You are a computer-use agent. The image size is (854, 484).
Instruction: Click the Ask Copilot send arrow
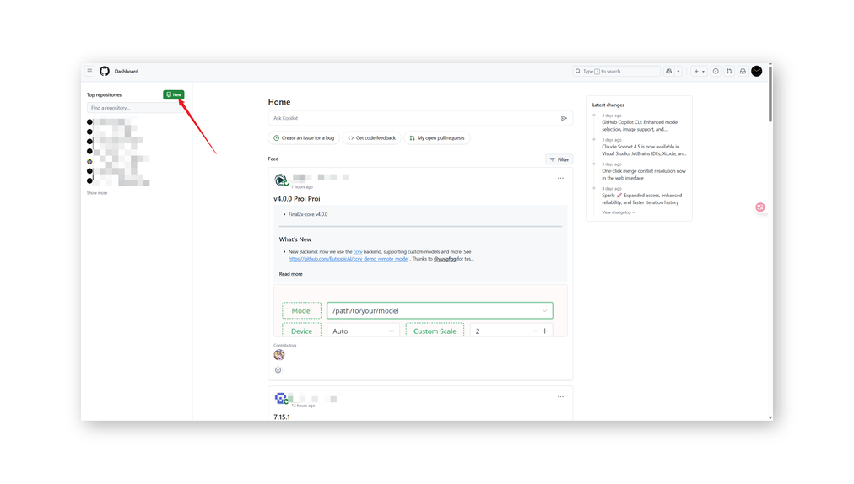tap(564, 118)
